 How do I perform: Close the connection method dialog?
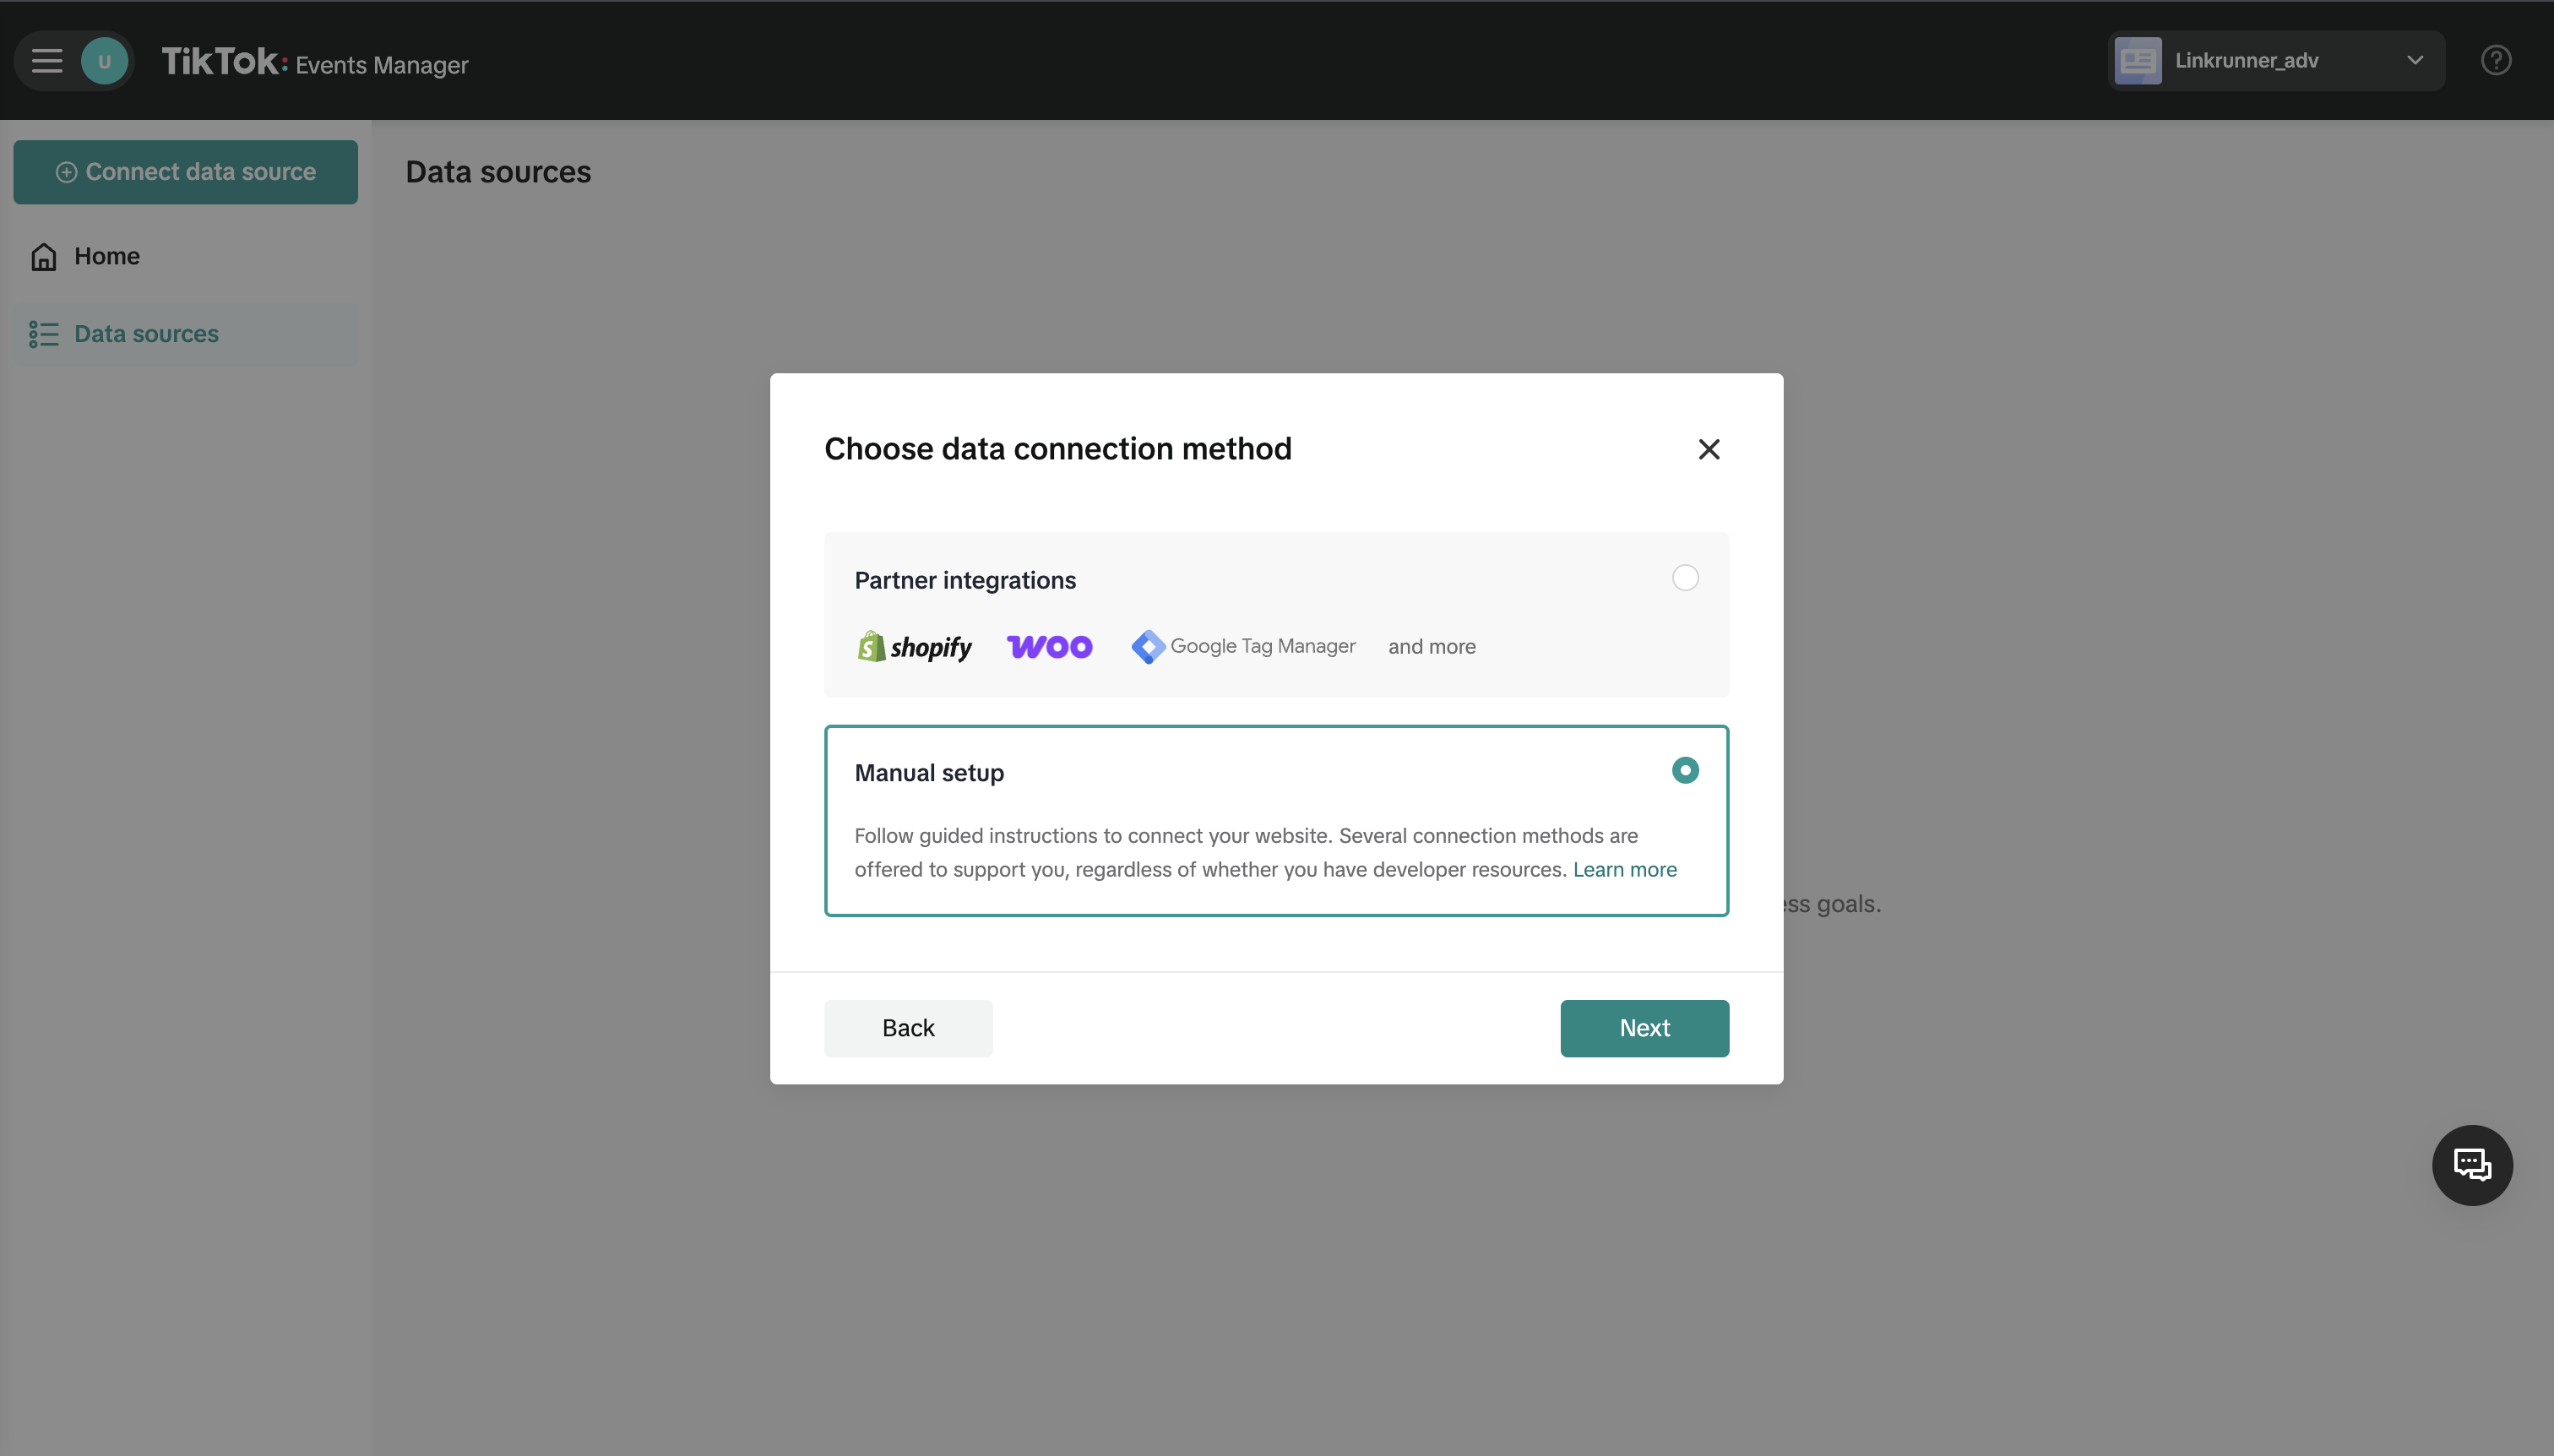click(1709, 449)
